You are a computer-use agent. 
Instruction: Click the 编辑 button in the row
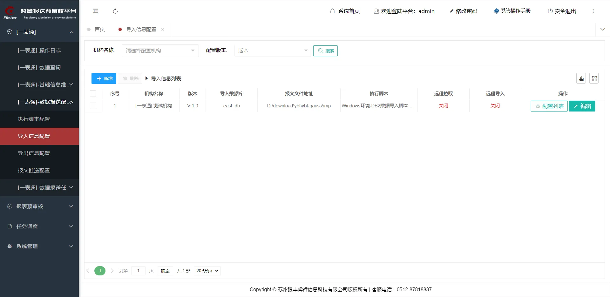582,106
